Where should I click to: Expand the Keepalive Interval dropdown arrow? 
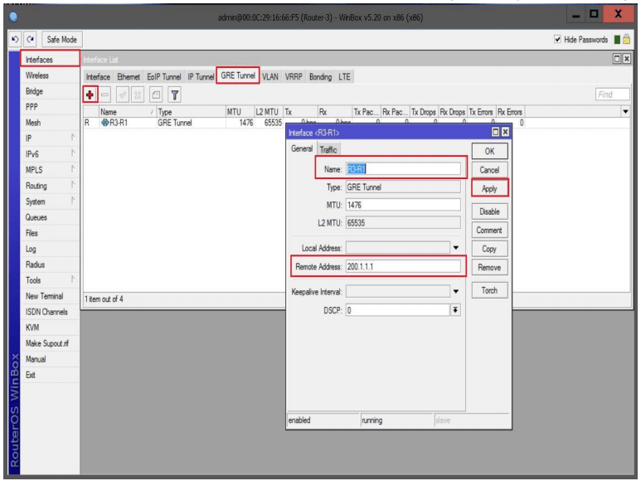click(455, 292)
